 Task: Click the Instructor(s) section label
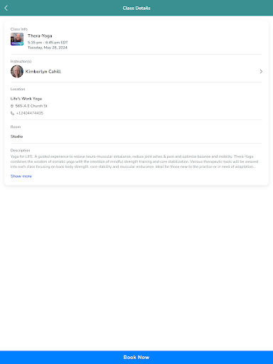(21, 61)
